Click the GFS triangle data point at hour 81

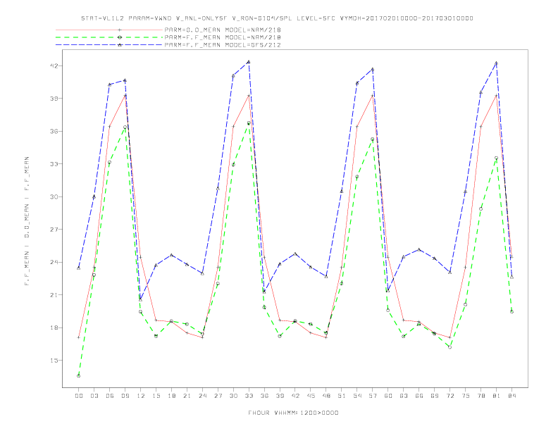[496, 63]
